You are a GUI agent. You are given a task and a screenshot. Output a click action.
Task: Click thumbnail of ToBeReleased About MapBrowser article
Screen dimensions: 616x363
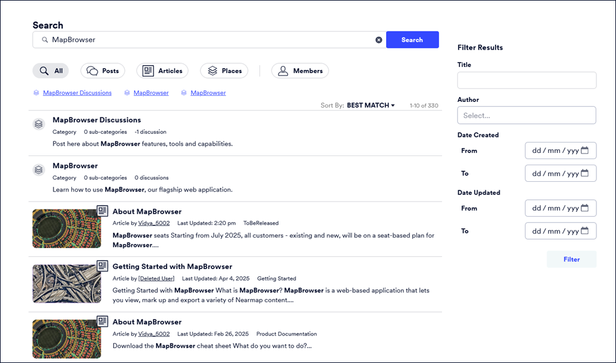click(x=66, y=228)
